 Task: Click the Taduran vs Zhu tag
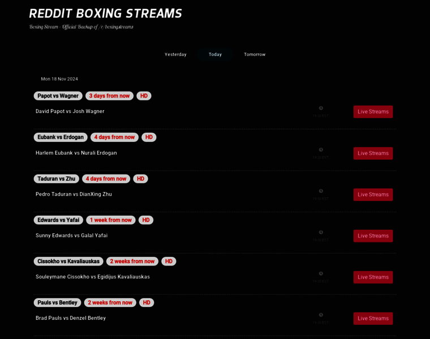coord(56,179)
